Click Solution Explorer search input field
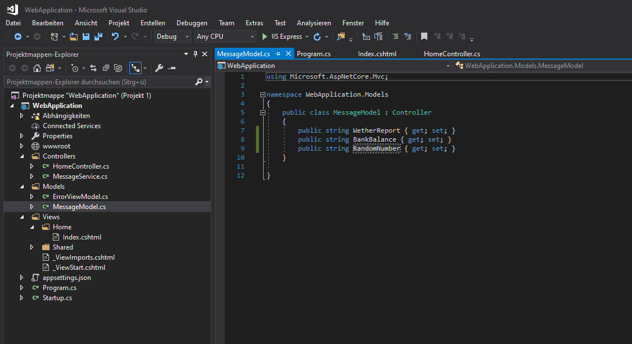Viewport: 632px width, 344px height. click(100, 82)
